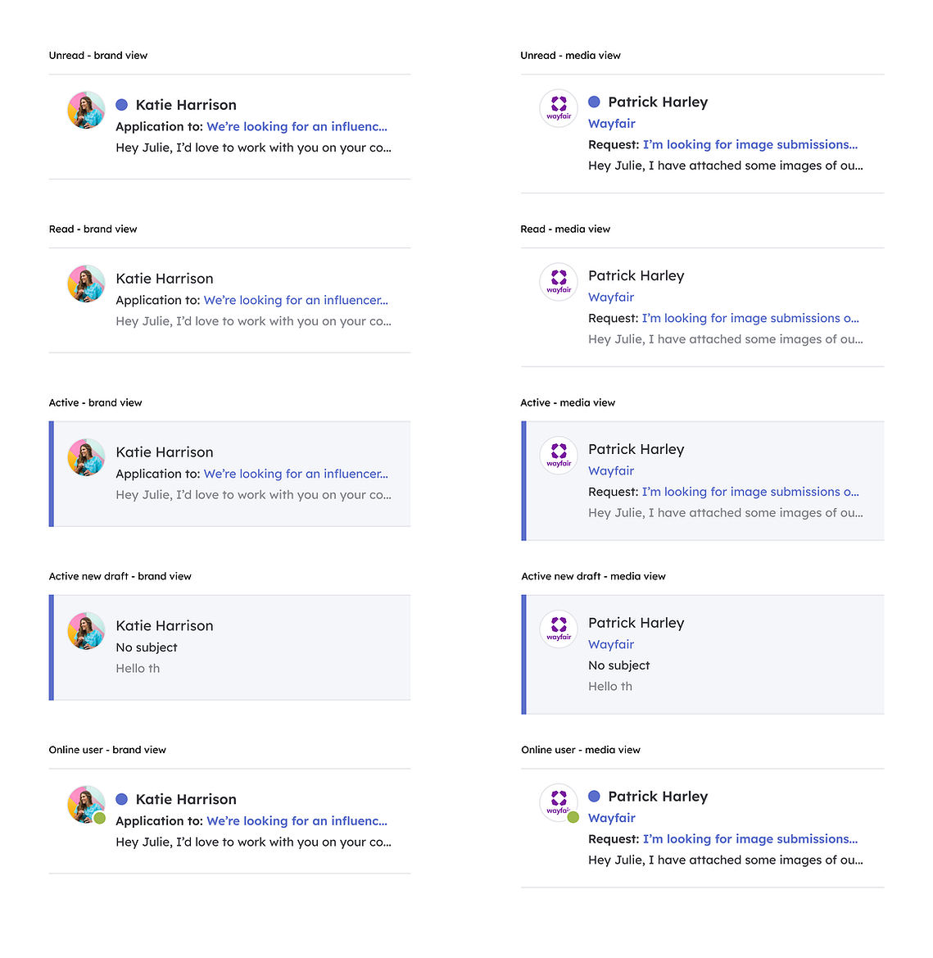Open the influencer application link in the Read brand view
The height and width of the screenshot is (958, 933).
[296, 300]
